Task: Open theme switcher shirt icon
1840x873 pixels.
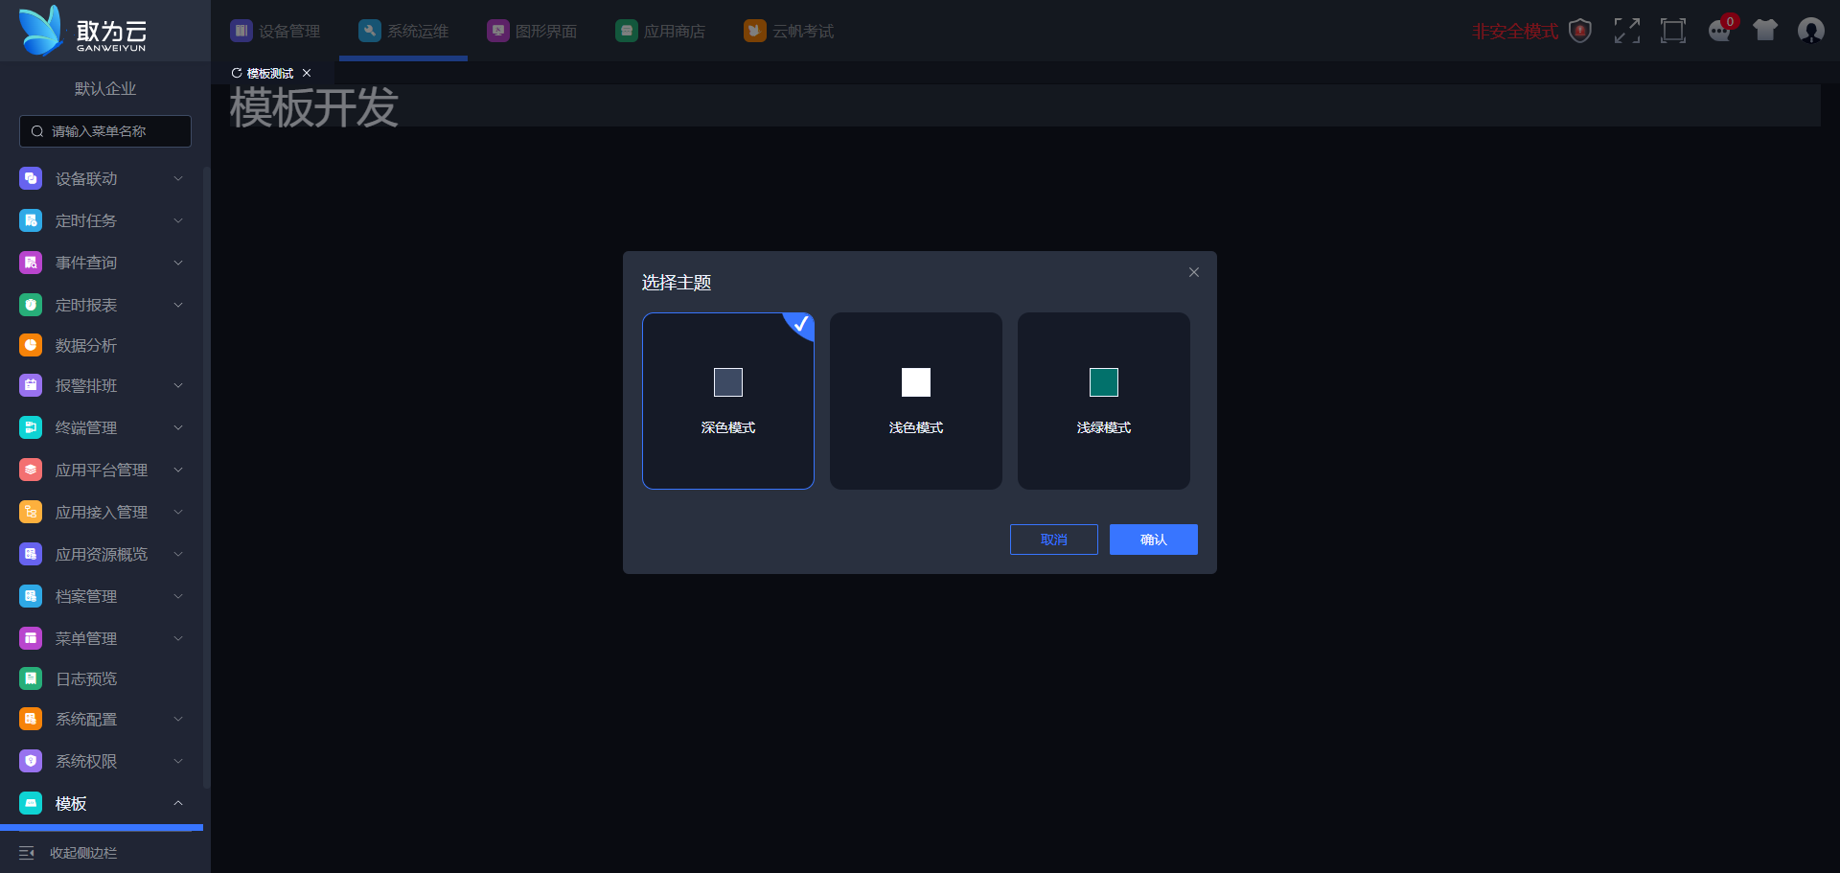Action: coord(1765,31)
